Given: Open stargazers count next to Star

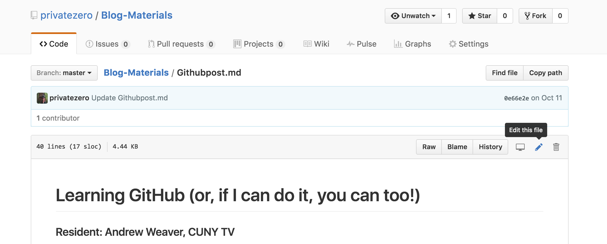Looking at the screenshot, I should (505, 16).
